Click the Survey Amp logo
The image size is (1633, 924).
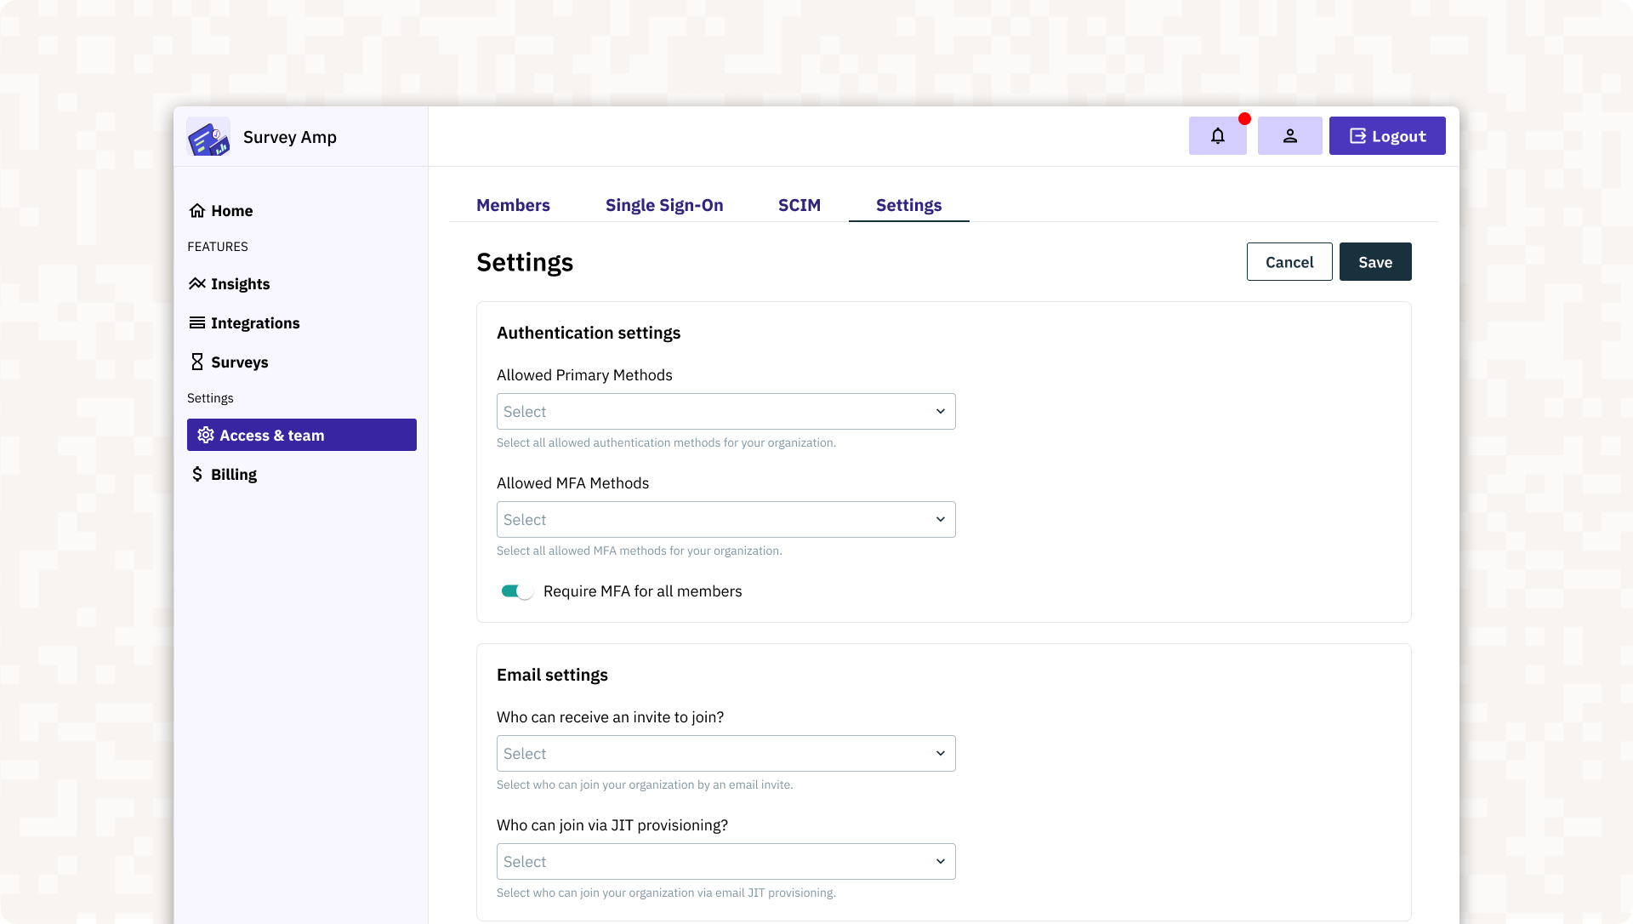pos(208,137)
